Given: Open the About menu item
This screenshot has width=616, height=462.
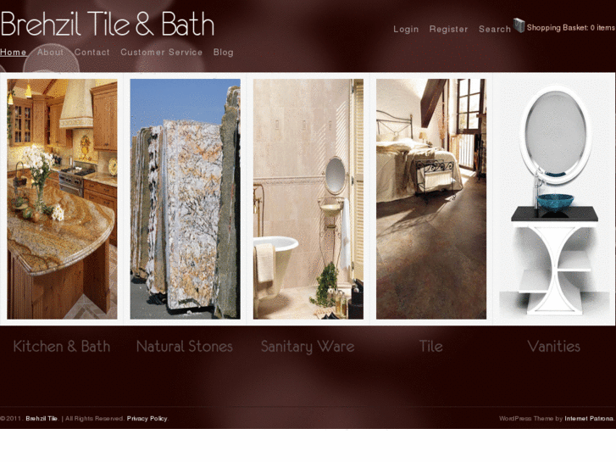Looking at the screenshot, I should pos(50,53).
